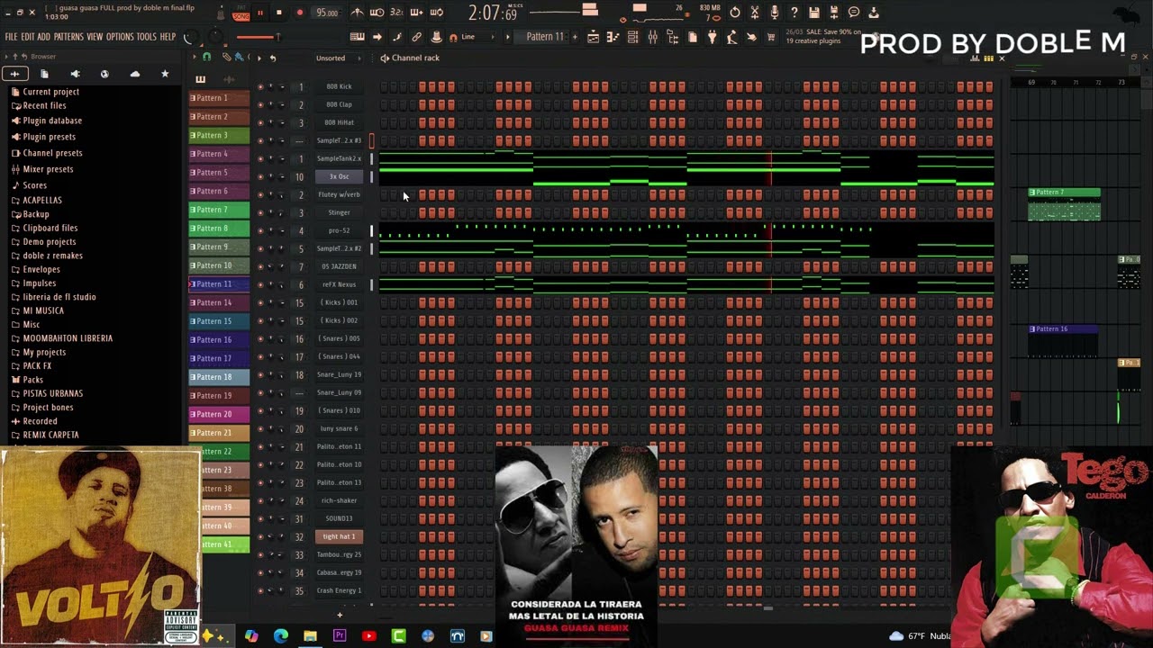Mute the tight hat 1 channel
1153x648 pixels.
[260, 536]
